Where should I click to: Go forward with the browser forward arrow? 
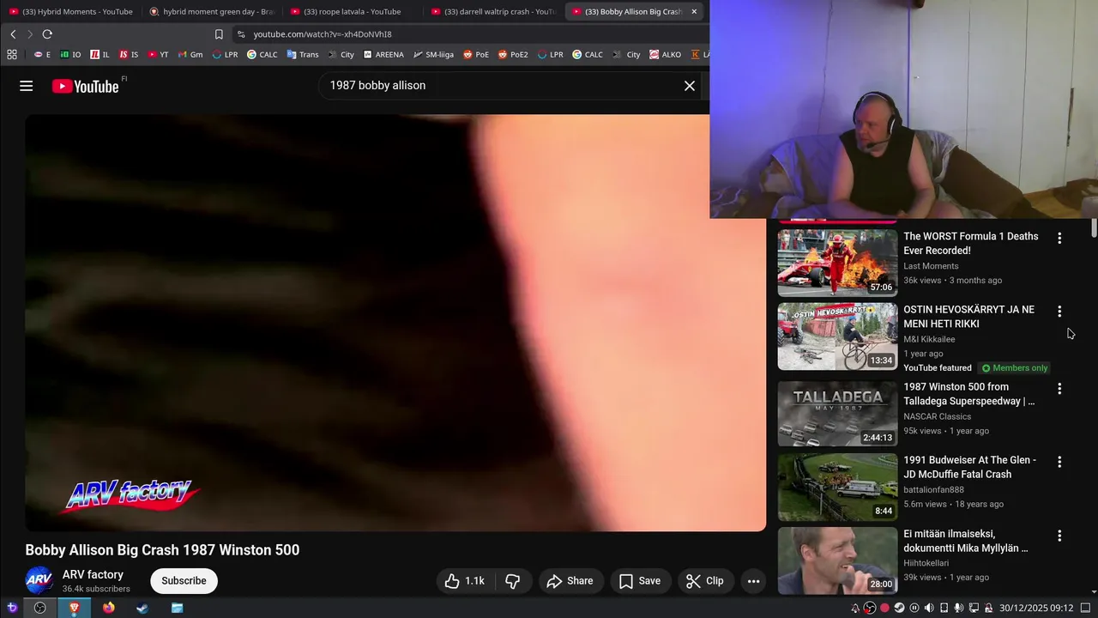[29, 34]
